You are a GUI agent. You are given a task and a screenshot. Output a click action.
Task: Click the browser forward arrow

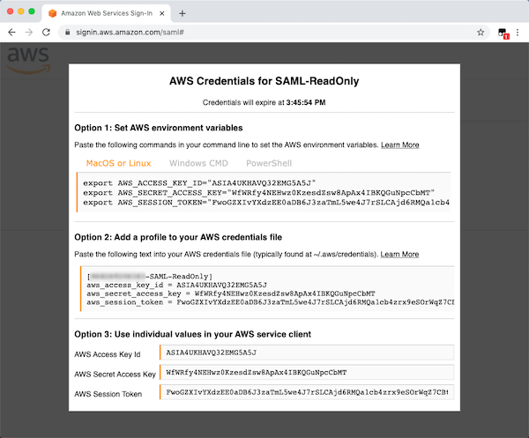pos(29,33)
